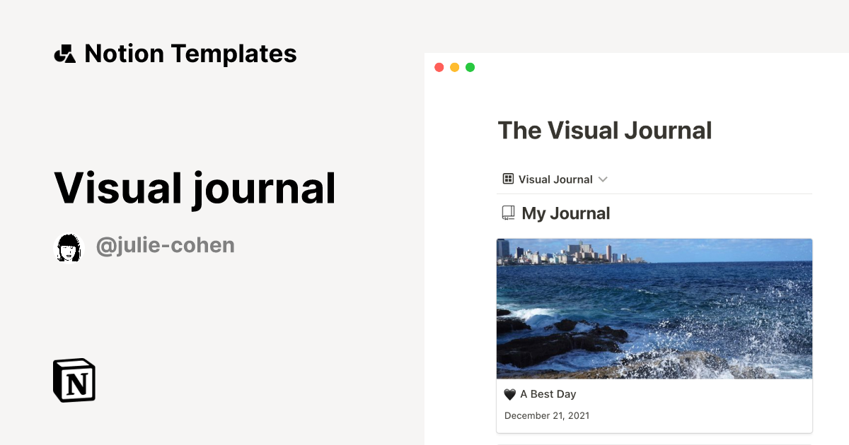Select the Visual Journal view tab
This screenshot has width=849, height=445.
pyautogui.click(x=555, y=179)
